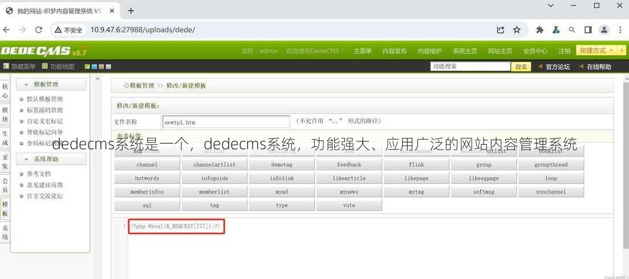Screen dimensions: 629x279
Task: Click inside the template code editor area
Action: [x=370, y=249]
